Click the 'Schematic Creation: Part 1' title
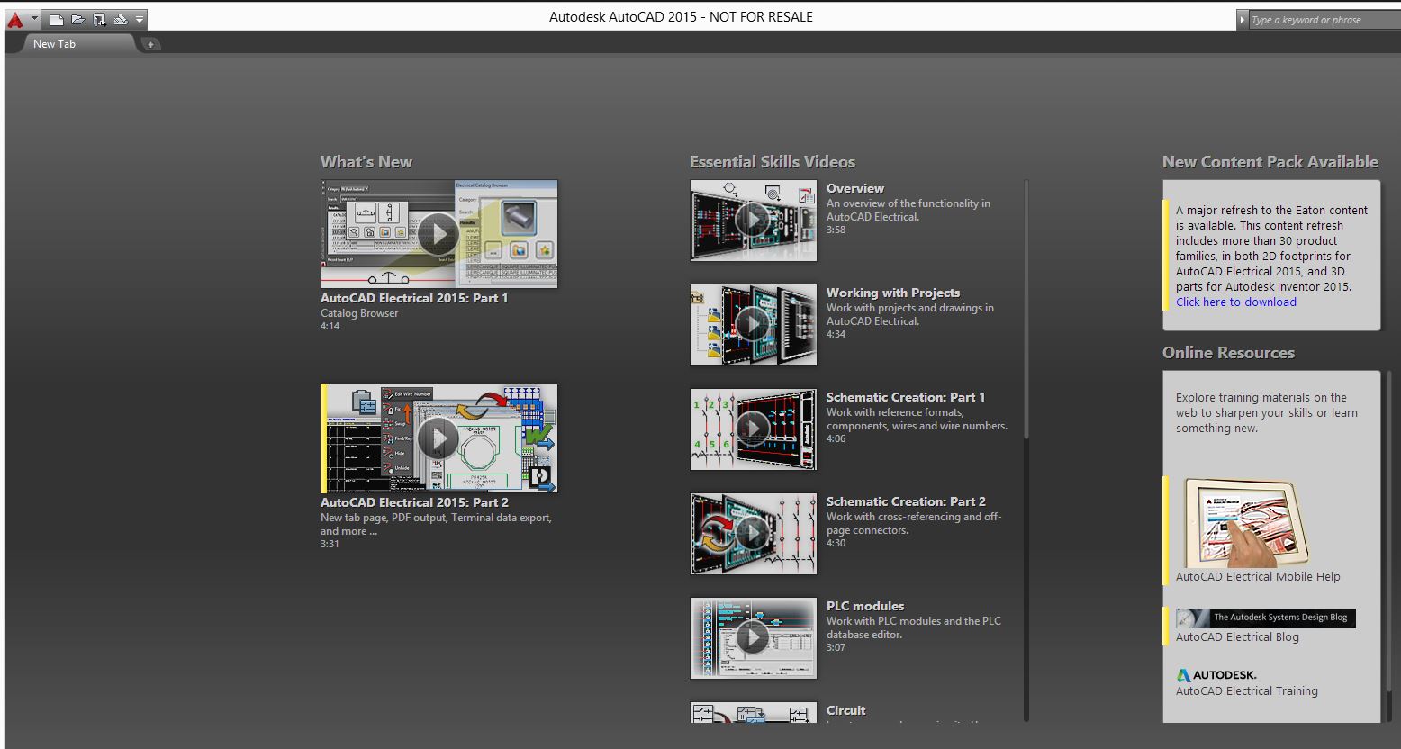Viewport: 1401px width, 749px height. point(906,397)
